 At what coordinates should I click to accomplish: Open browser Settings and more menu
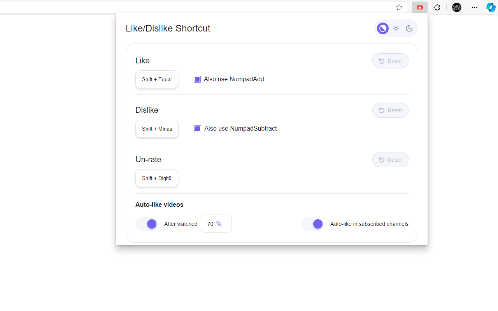[x=475, y=7]
